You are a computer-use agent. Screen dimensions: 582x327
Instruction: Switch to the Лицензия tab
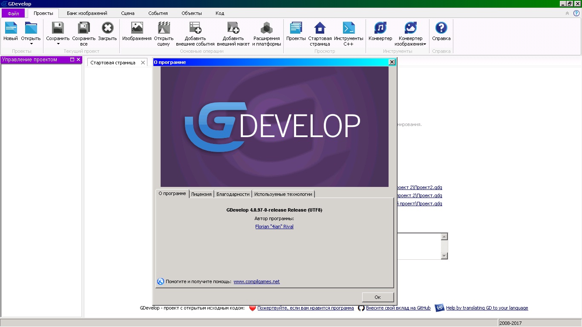[x=201, y=194]
